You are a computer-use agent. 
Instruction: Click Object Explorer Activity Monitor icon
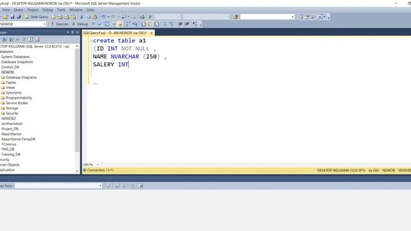click(x=37, y=40)
